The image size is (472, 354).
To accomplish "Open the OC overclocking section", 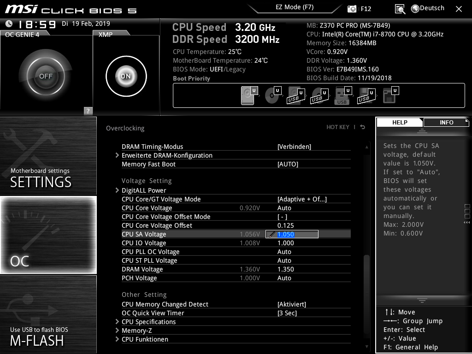I will [x=48, y=235].
